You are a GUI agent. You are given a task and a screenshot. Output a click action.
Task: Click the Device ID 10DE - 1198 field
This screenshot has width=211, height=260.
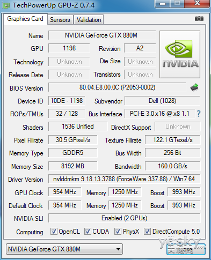pos(67,101)
